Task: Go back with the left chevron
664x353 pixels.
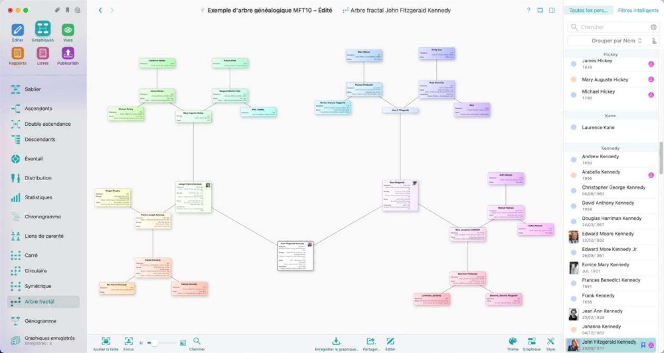Action: 100,10
